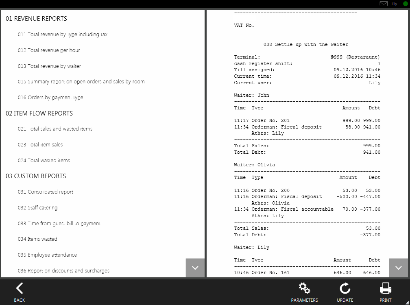The image size is (410, 305).
Task: Open 035 Employee attendance report
Action: pos(47,255)
